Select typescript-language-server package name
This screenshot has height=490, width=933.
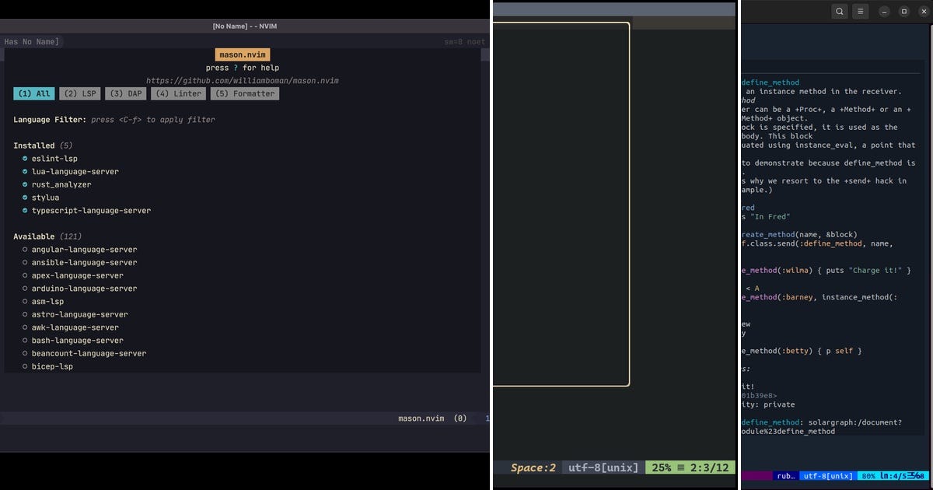[91, 210]
